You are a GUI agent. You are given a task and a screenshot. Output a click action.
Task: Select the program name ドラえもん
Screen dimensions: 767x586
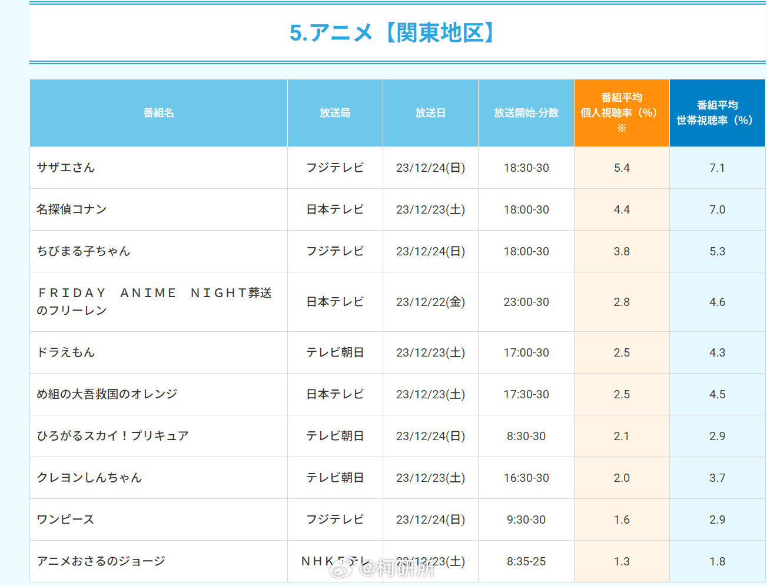click(x=66, y=352)
